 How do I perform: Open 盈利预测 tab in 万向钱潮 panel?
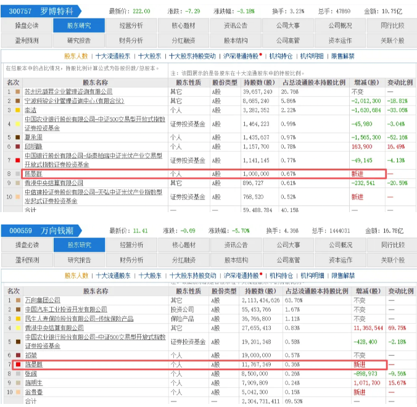pyautogui.click(x=27, y=260)
